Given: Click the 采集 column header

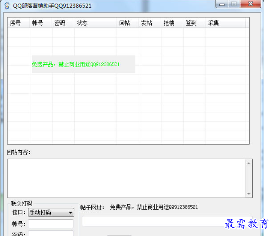Looking at the screenshot, I should 226,23.
